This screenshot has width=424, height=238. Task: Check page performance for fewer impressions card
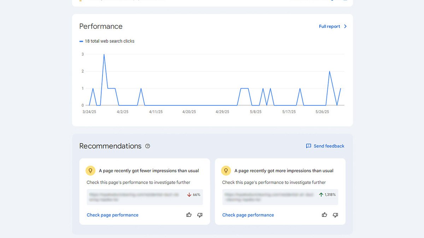point(112,215)
